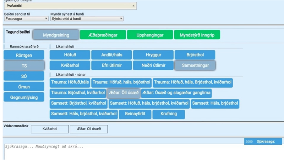The height and width of the screenshot is (162, 284).
Task: Open the Myndstýrð inngrip request type
Action: pos(197,35)
